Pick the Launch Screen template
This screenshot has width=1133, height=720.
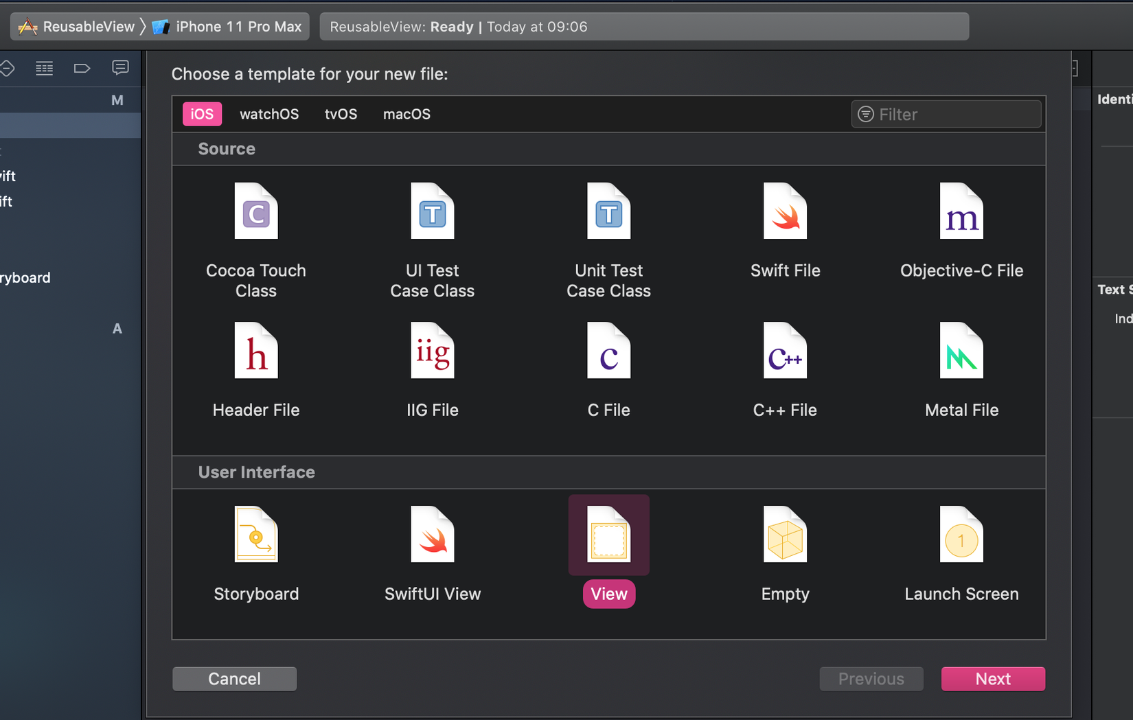click(961, 535)
